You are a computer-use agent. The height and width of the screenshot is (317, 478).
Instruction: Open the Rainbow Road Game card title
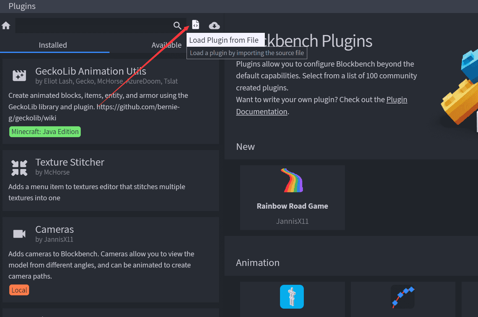[x=292, y=206]
